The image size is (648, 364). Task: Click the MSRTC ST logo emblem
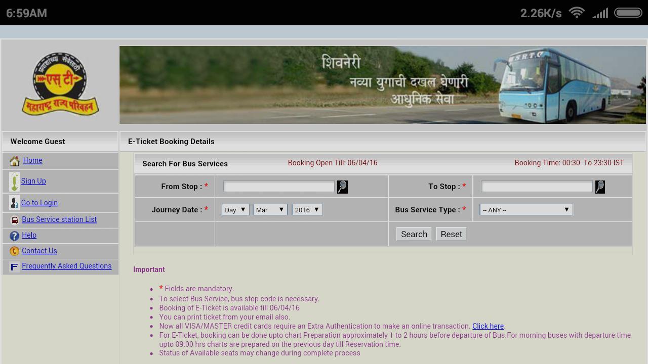coord(60,84)
